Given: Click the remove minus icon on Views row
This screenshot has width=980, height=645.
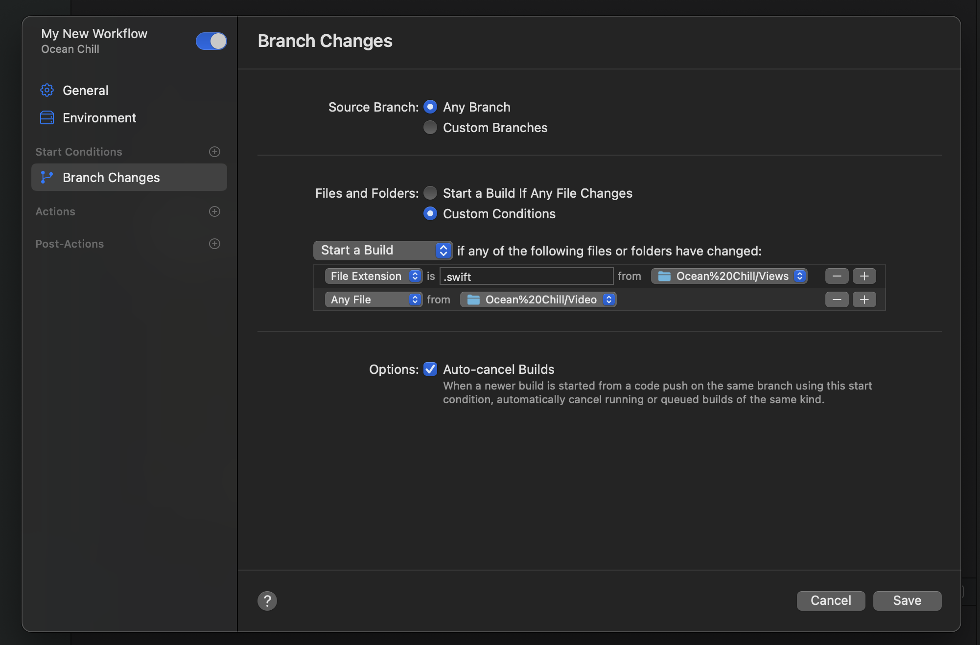Looking at the screenshot, I should (837, 276).
